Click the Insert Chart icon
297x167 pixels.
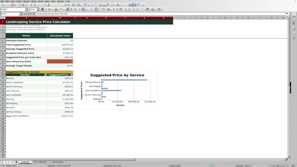[x=104, y=5]
